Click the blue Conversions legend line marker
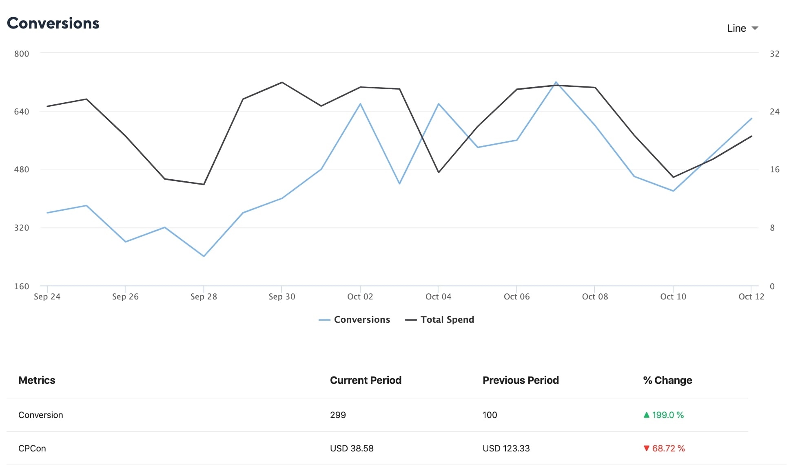789x471 pixels. click(324, 320)
